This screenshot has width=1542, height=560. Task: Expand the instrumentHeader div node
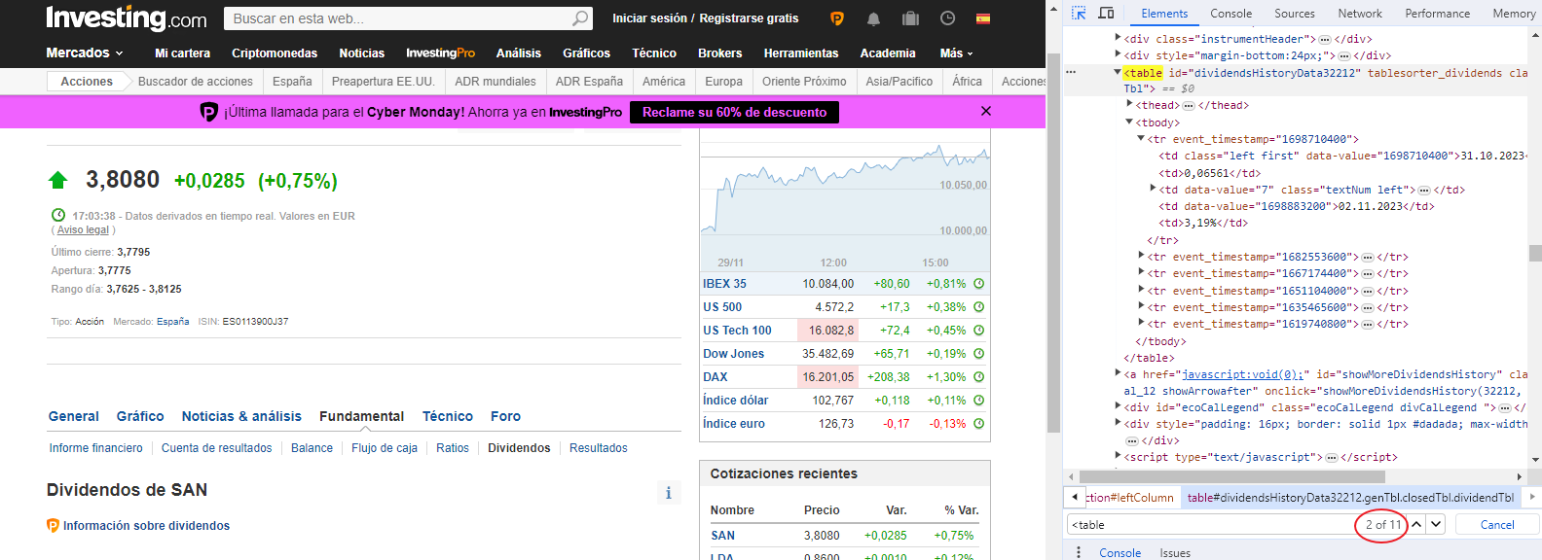(1118, 38)
